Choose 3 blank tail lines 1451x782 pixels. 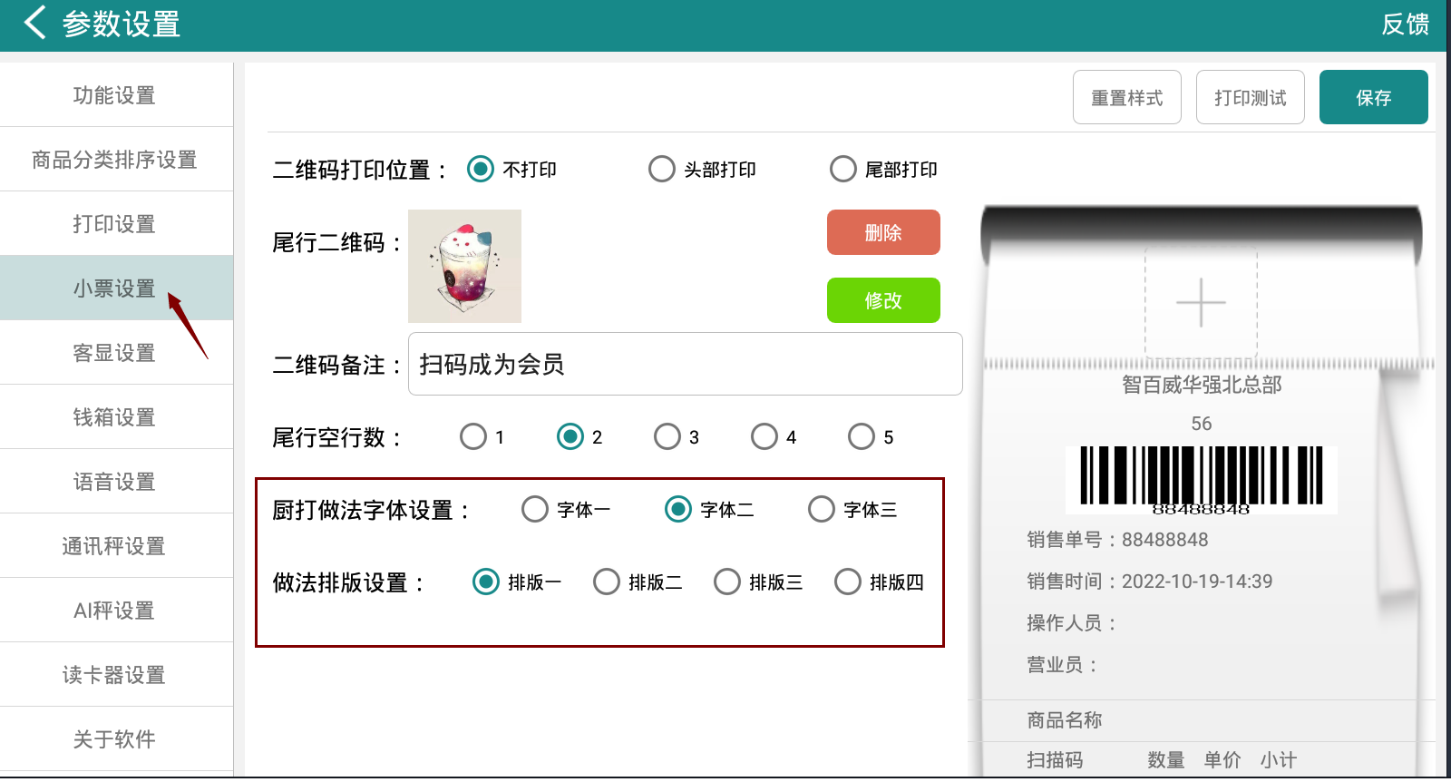coord(667,437)
